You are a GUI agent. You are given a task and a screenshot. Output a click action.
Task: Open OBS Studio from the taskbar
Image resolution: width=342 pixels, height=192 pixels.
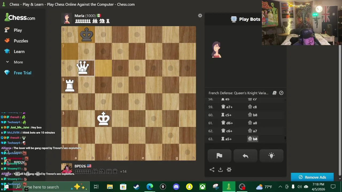point(242,187)
